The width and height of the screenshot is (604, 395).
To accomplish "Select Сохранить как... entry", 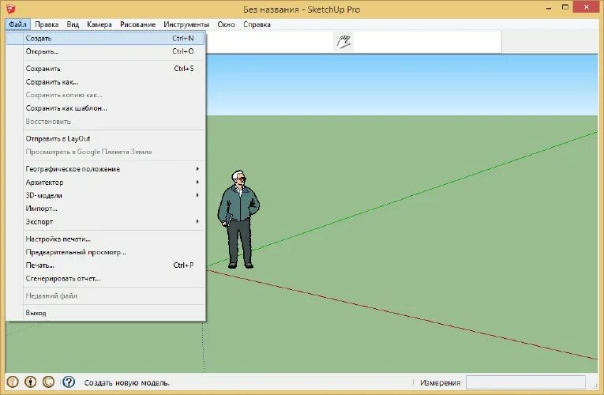I will 106,81.
